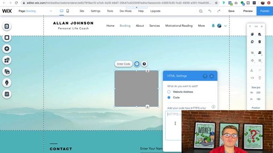Redo the last action

coord(219,11)
